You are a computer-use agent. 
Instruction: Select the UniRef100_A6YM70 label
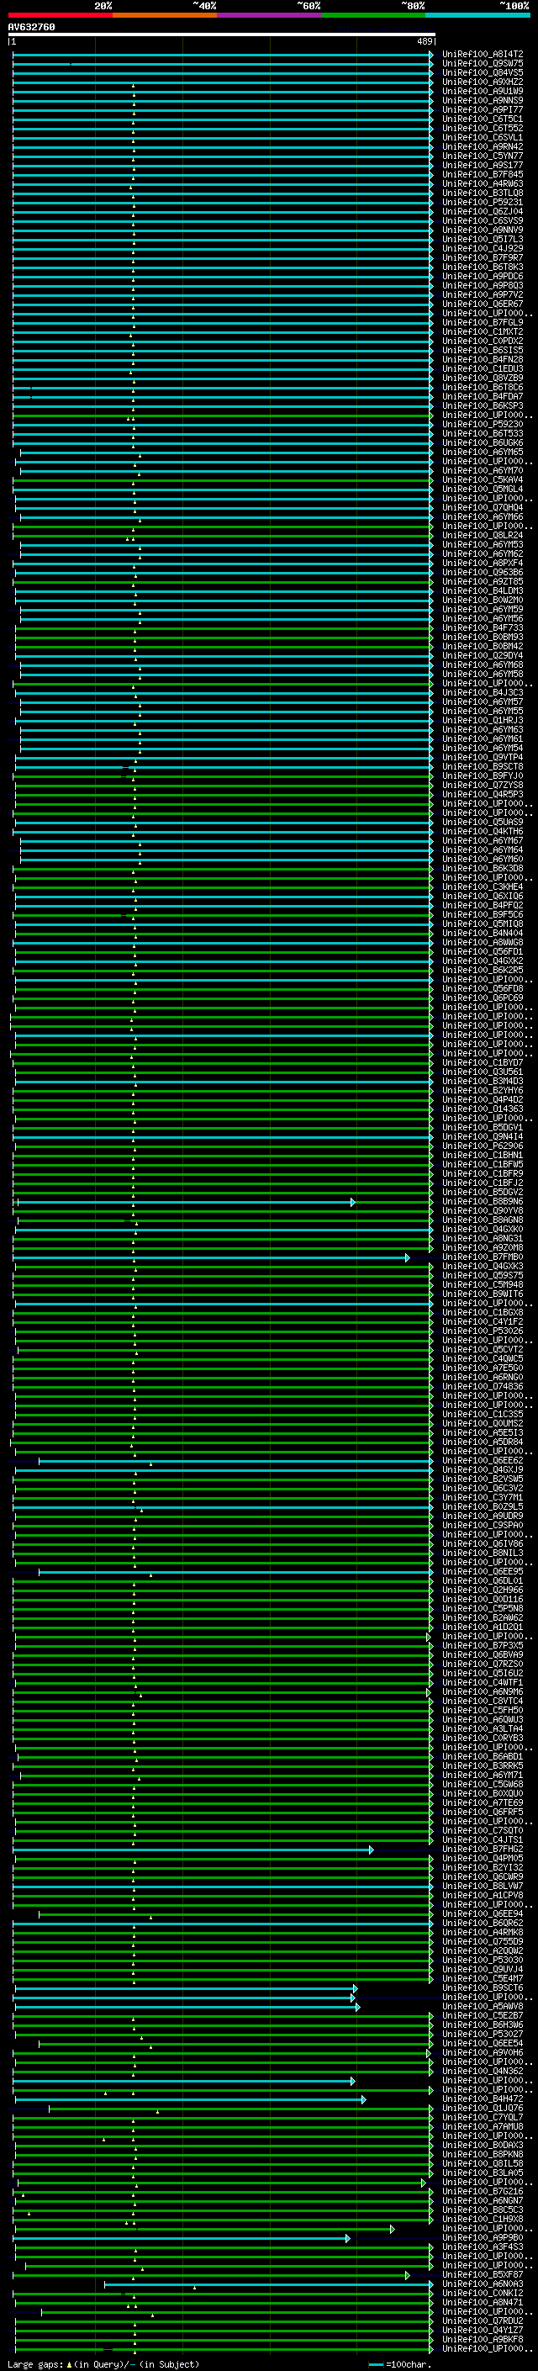point(482,470)
